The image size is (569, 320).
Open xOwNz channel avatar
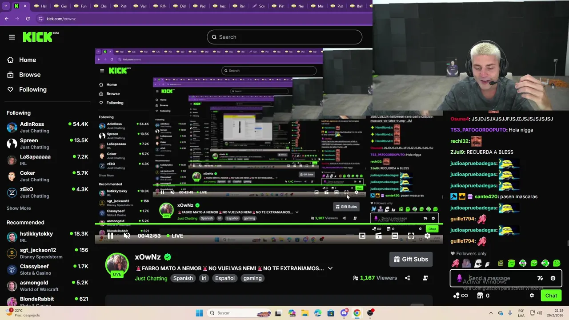(117, 265)
